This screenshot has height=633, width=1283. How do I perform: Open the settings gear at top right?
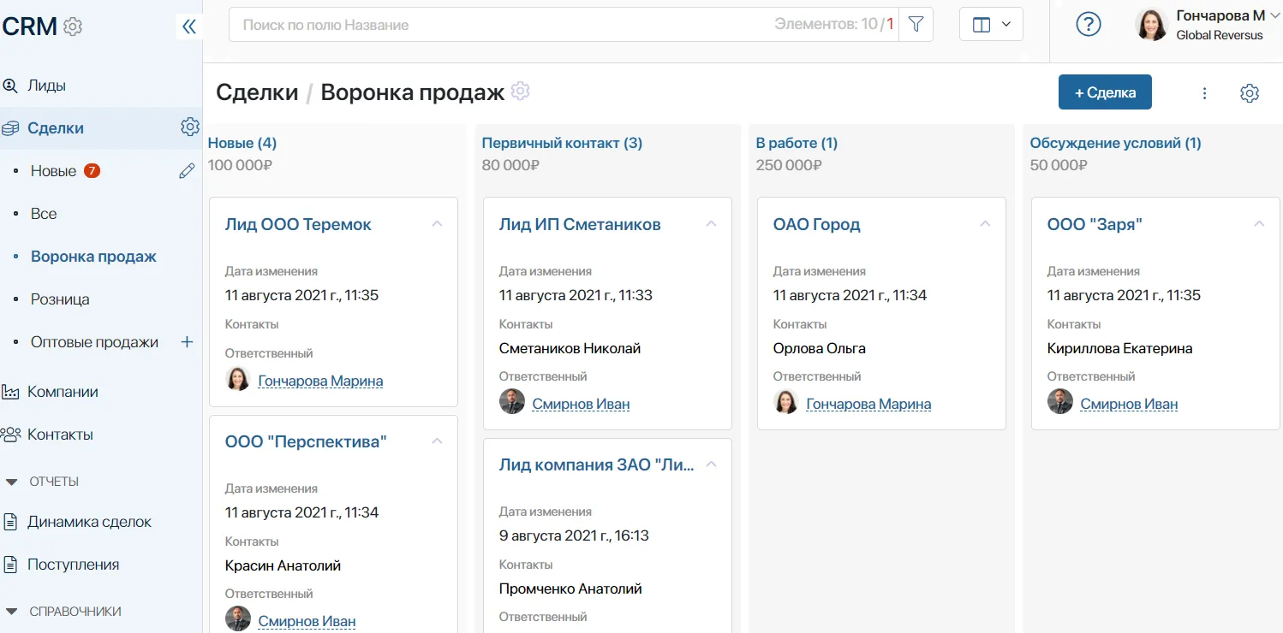tap(1250, 92)
